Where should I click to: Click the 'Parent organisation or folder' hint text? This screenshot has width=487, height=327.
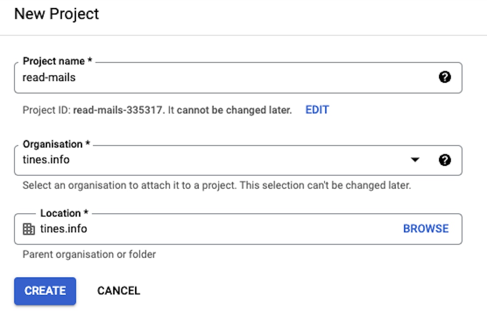coord(89,254)
